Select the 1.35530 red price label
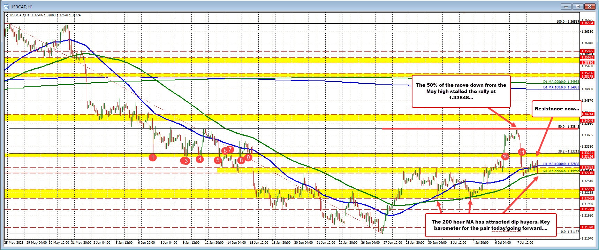The height and width of the screenshot is (250, 599). [x=587, y=63]
